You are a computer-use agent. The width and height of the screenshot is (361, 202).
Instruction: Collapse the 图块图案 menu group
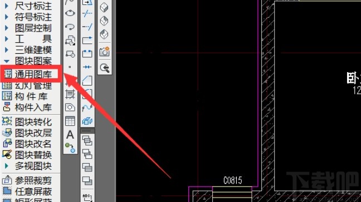[7, 61]
